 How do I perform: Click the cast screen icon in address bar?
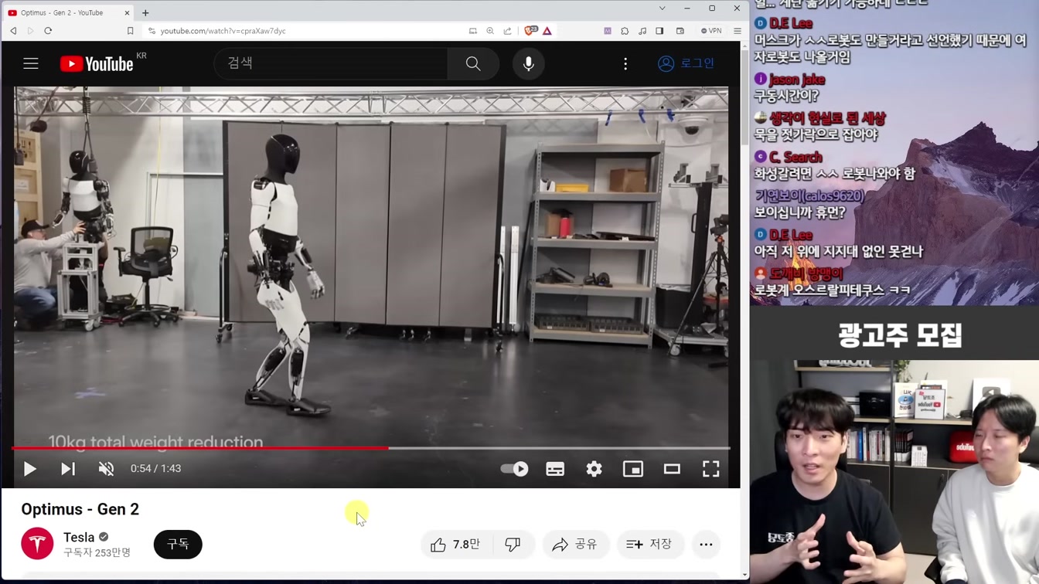click(473, 31)
